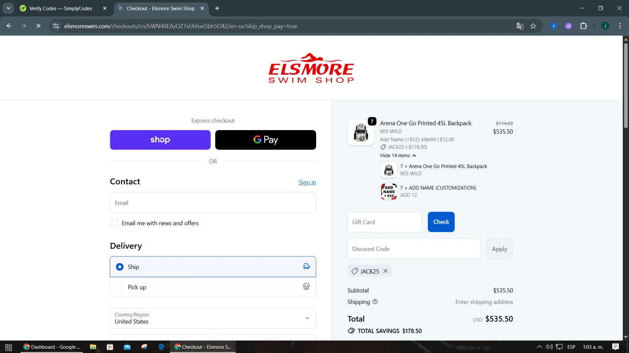The height and width of the screenshot is (353, 629).
Task: Bookmark this page with star icon
Action: pos(533,26)
